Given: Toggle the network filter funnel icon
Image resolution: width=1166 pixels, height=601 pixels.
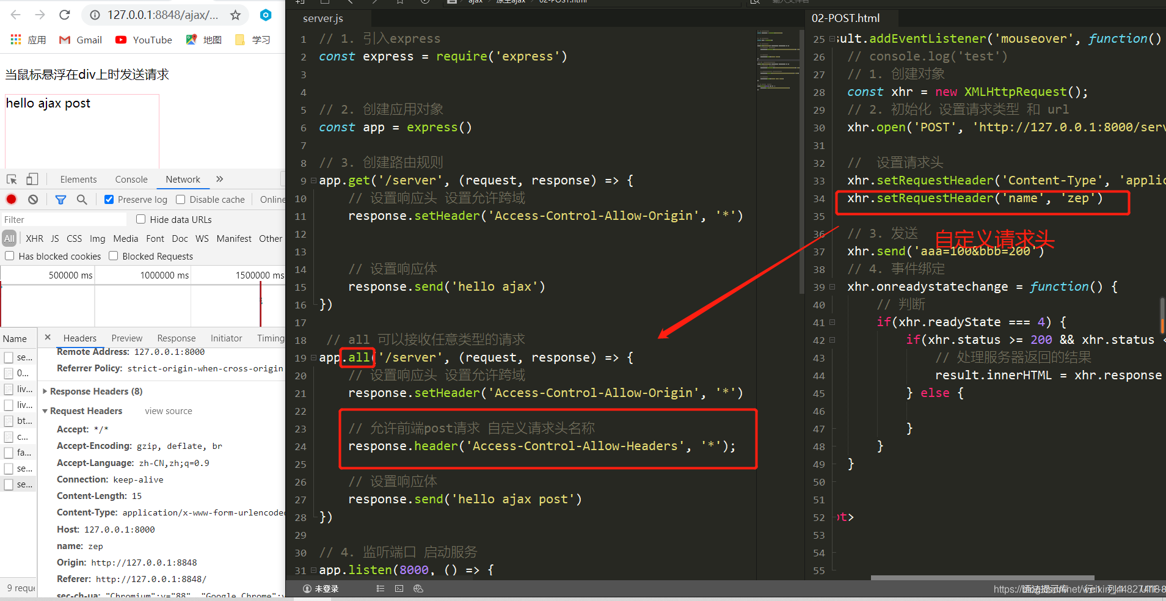Looking at the screenshot, I should (60, 199).
